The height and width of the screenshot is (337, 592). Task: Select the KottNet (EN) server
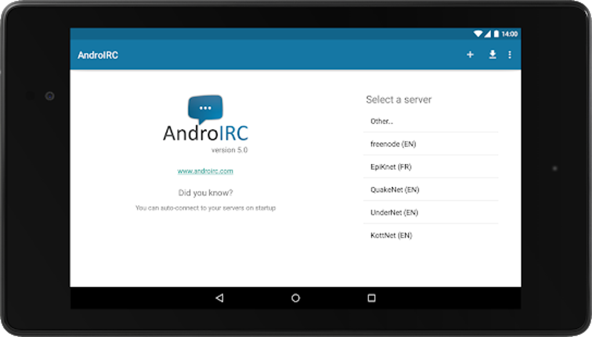(392, 235)
